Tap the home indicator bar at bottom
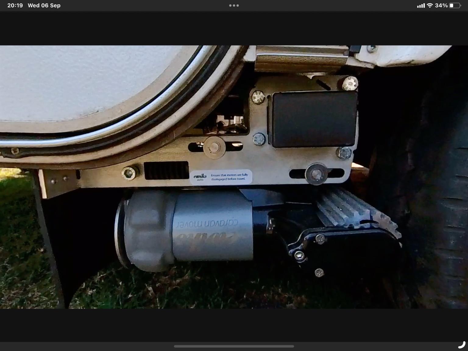 (x=234, y=346)
